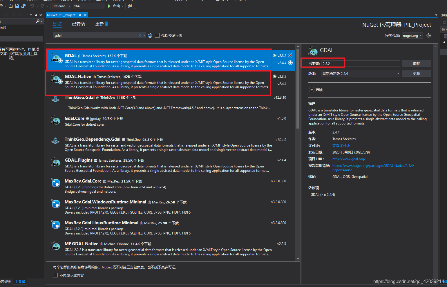The image size is (447, 287).
Task: Switch to the 更新 updates tab
Action: pos(102,24)
